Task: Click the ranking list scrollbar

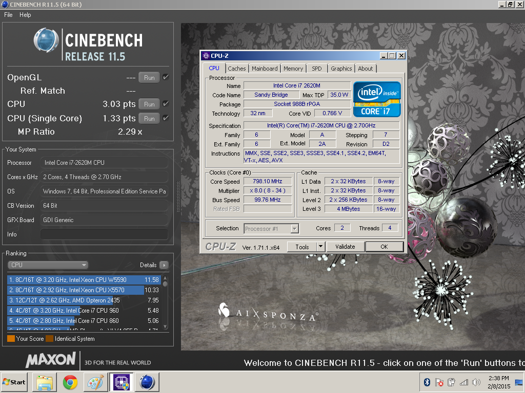Action: pos(165,302)
